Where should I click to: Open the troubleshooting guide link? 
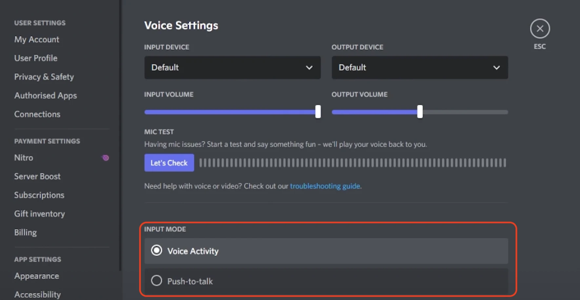tap(325, 186)
